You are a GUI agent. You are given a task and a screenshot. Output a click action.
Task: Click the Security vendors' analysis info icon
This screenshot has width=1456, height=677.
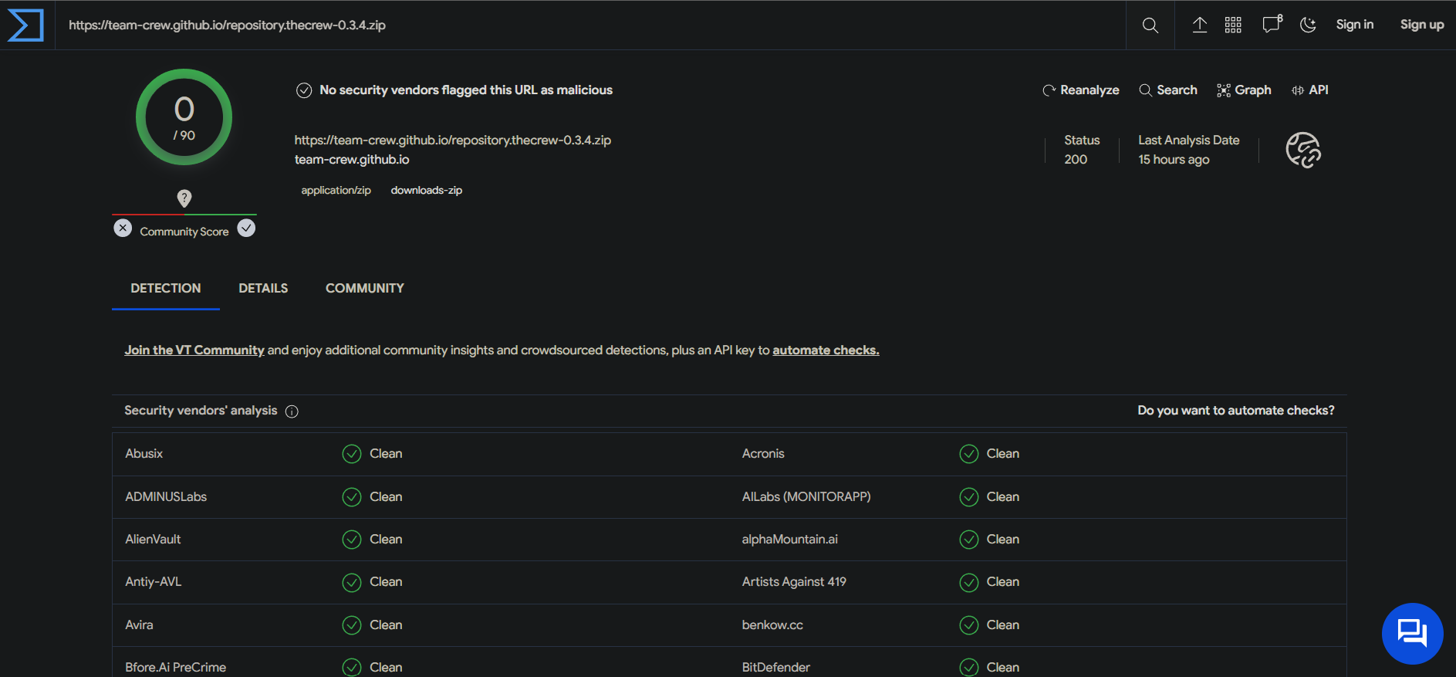click(292, 411)
